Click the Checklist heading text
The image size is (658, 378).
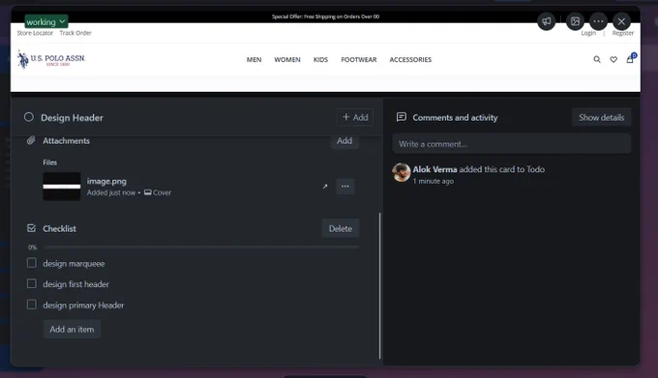point(60,229)
